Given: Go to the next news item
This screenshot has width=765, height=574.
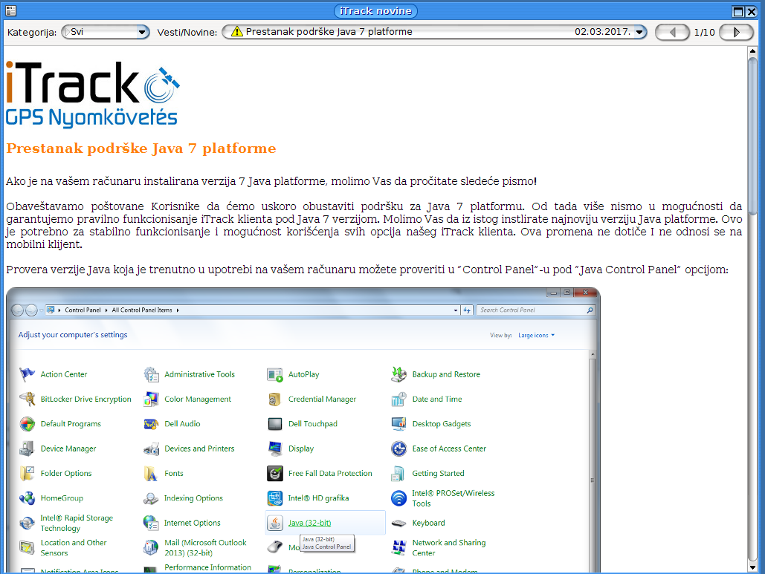Looking at the screenshot, I should (737, 32).
